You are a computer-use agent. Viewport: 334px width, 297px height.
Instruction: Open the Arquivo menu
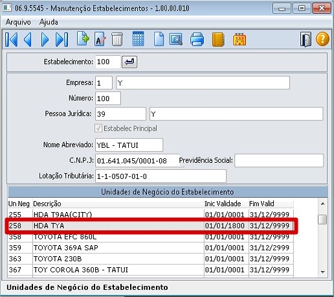click(18, 22)
